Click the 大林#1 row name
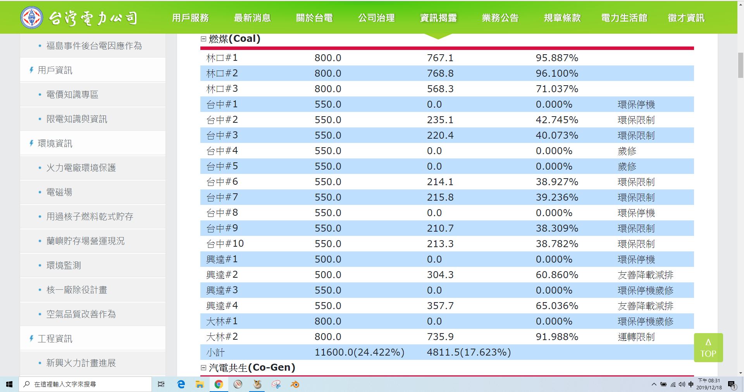Viewport: 744px width, 392px height. [222, 321]
